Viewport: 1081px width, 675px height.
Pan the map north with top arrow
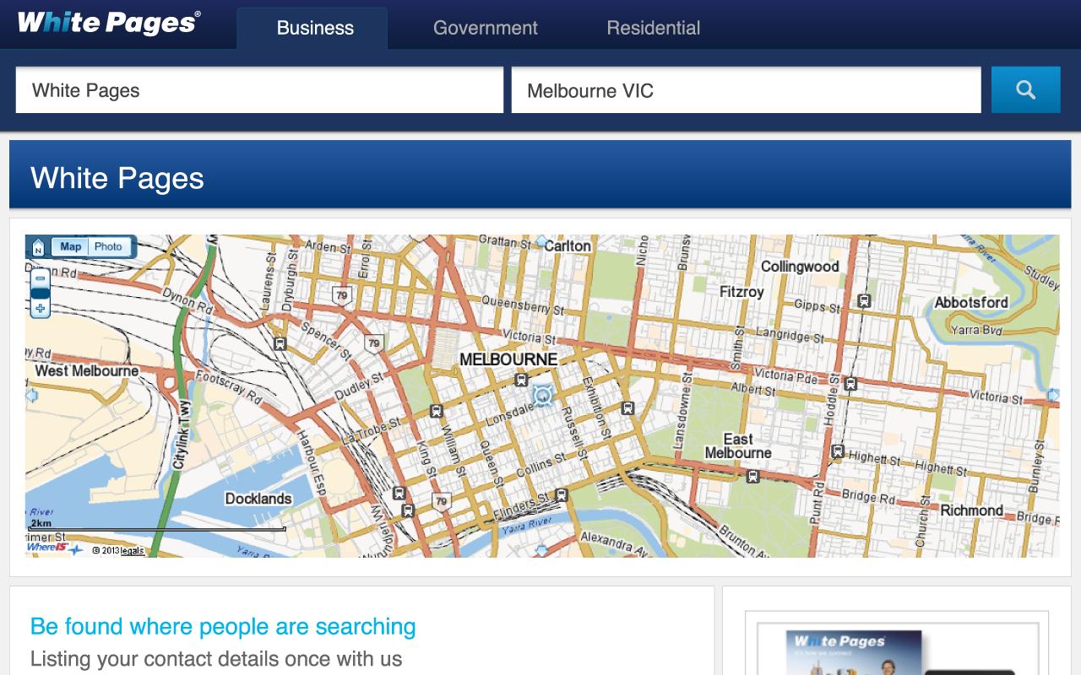click(541, 240)
